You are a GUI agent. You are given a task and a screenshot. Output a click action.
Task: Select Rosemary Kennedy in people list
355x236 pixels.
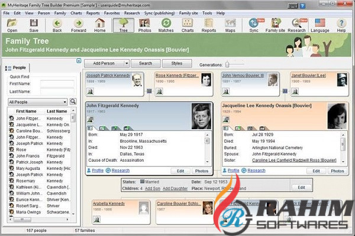40,181
